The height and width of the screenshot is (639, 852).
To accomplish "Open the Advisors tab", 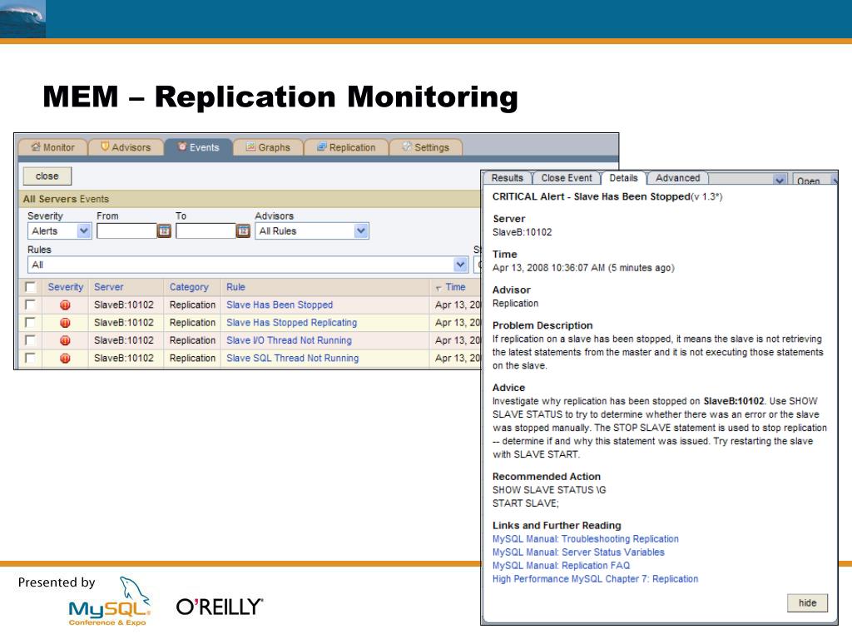I will tap(126, 147).
